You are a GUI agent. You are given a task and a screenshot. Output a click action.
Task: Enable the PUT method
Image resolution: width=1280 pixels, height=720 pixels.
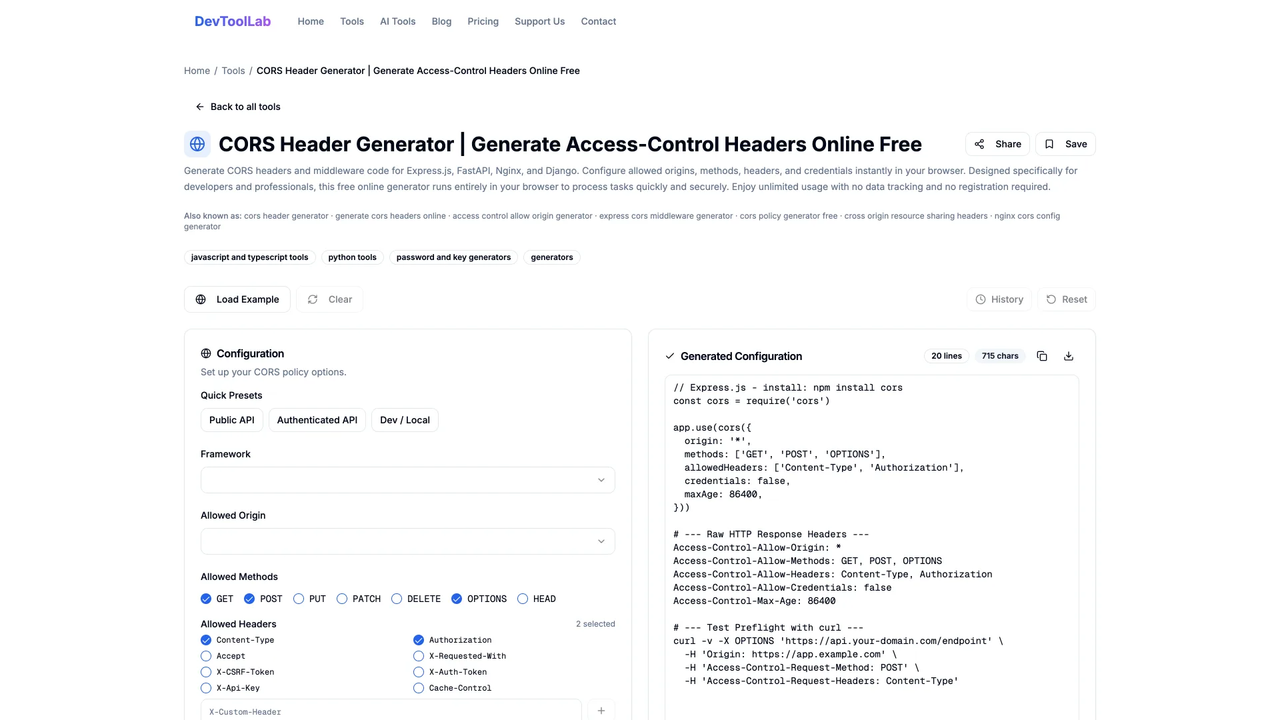coord(299,599)
